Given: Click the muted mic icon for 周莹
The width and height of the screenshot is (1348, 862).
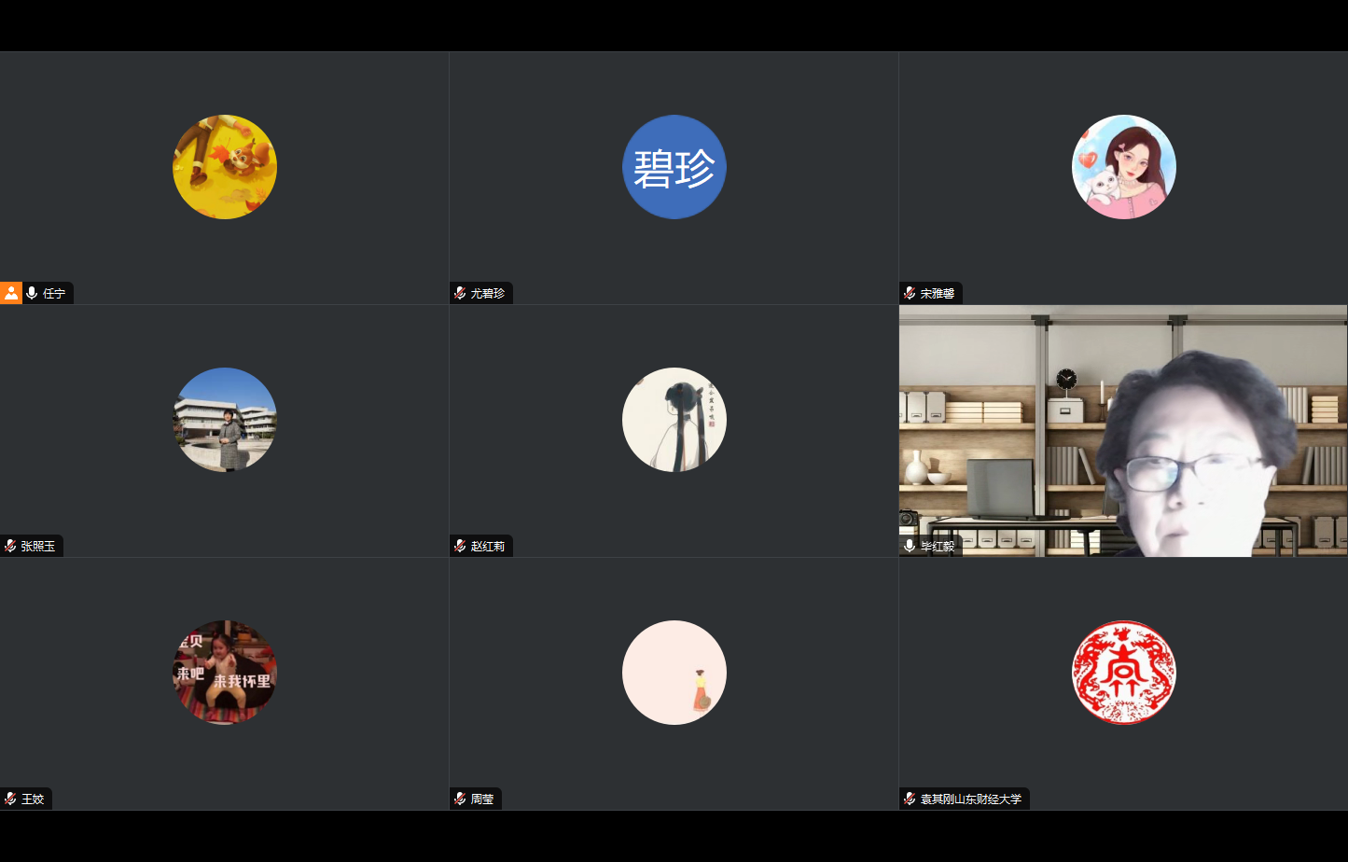Looking at the screenshot, I should [460, 799].
